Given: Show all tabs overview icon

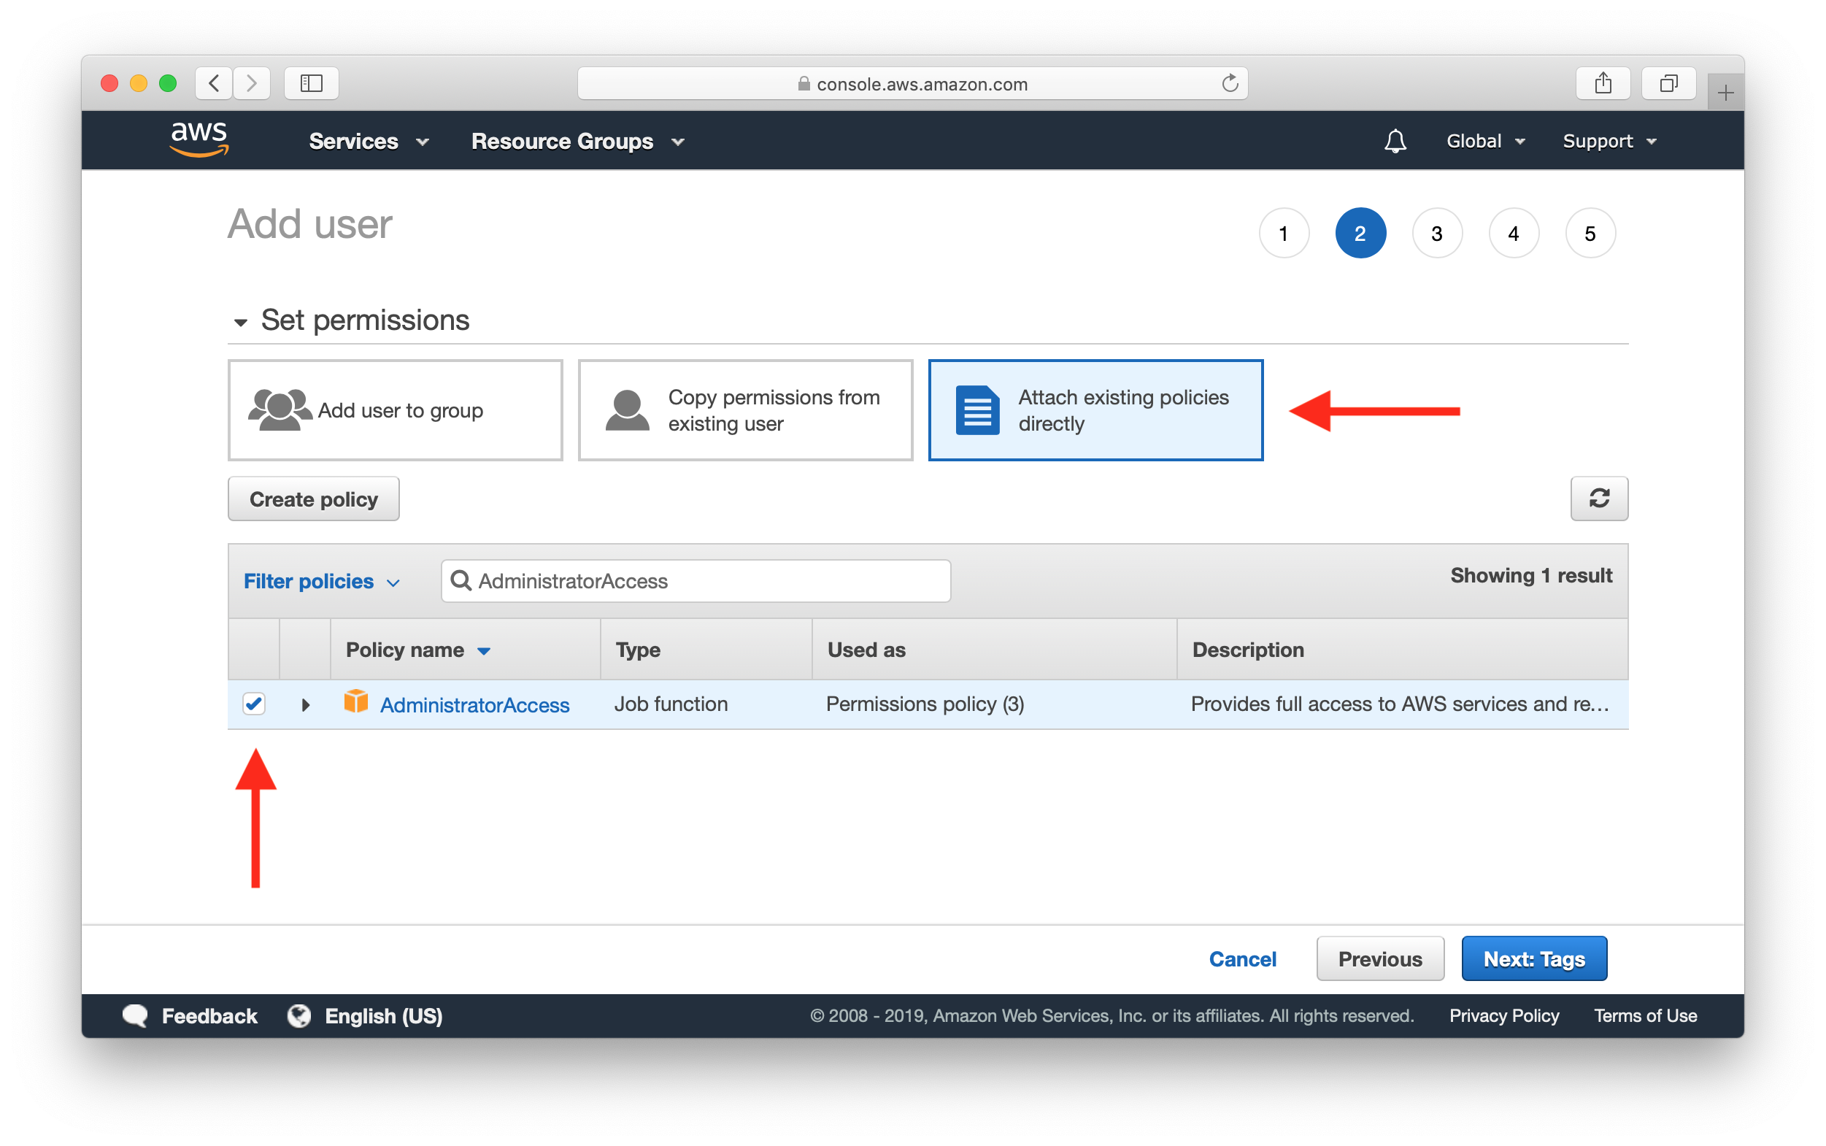Looking at the screenshot, I should [1668, 82].
